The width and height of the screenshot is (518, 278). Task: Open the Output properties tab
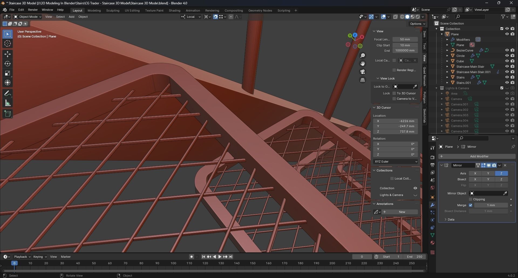click(x=432, y=165)
